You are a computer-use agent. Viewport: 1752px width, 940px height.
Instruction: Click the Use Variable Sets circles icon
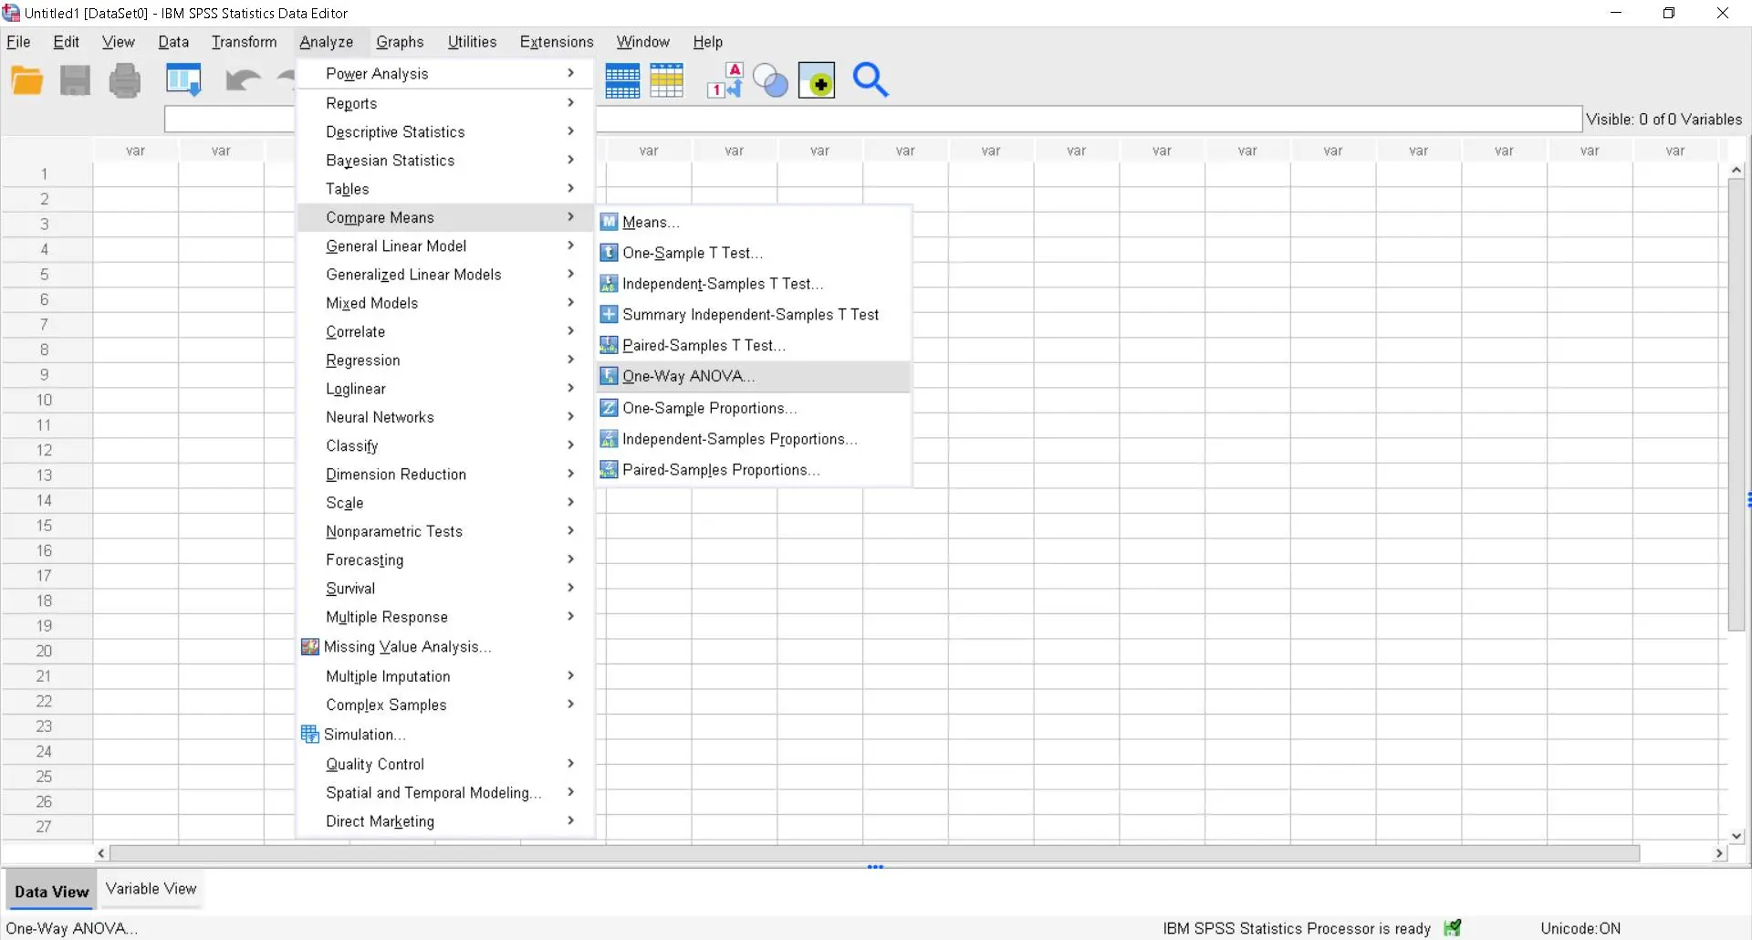(x=770, y=81)
